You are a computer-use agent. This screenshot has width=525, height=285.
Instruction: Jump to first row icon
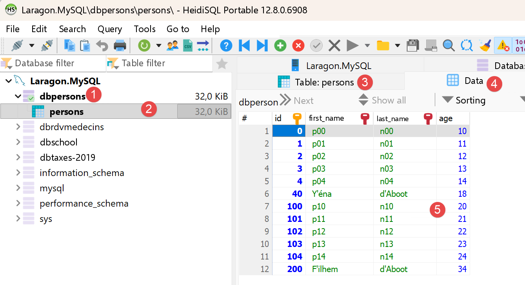click(x=244, y=45)
